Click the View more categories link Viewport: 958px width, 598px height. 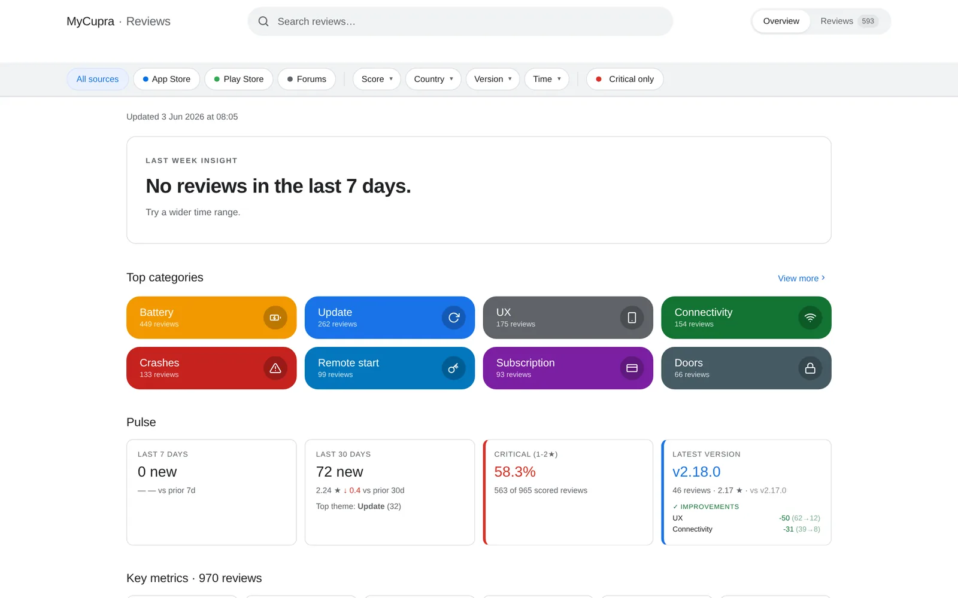click(801, 278)
